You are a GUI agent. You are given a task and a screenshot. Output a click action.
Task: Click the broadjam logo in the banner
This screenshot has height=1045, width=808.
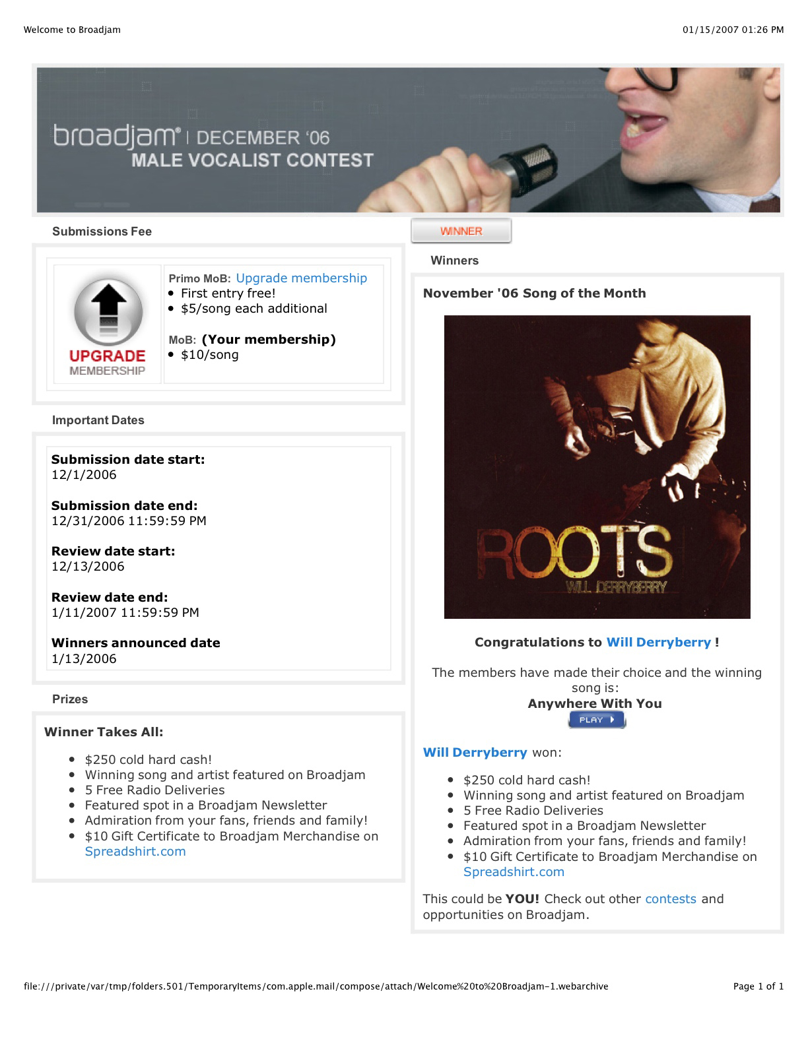click(117, 136)
